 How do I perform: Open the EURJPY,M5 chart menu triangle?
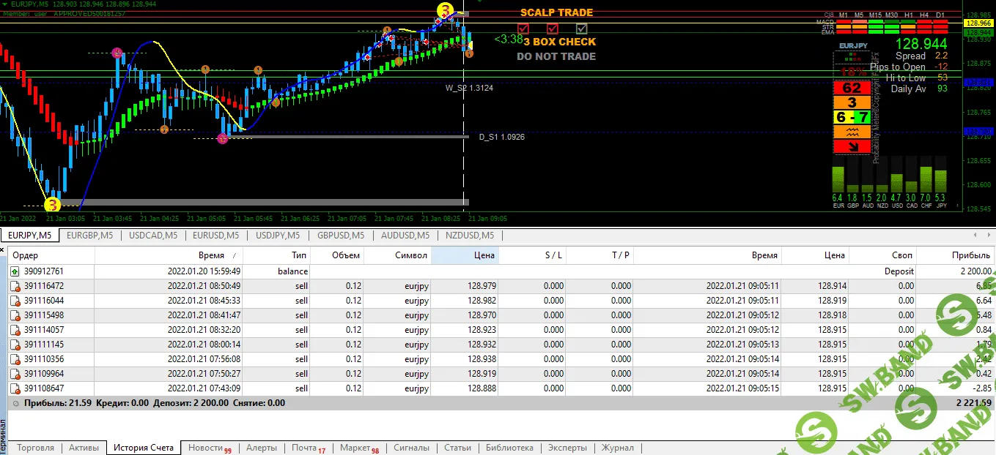[x=6, y=4]
